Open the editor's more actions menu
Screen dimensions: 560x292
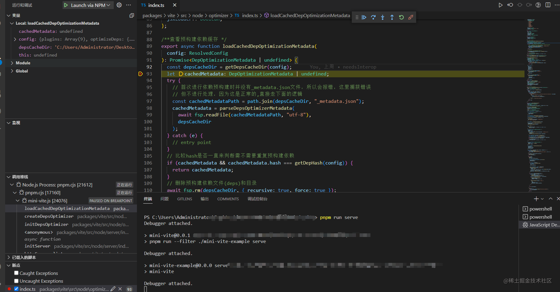pyautogui.click(x=557, y=5)
